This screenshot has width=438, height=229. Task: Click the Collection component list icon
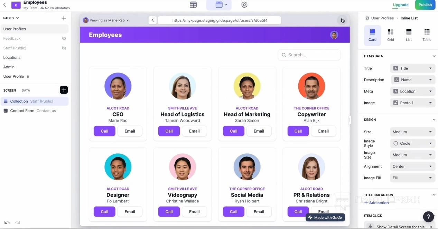click(x=6, y=101)
